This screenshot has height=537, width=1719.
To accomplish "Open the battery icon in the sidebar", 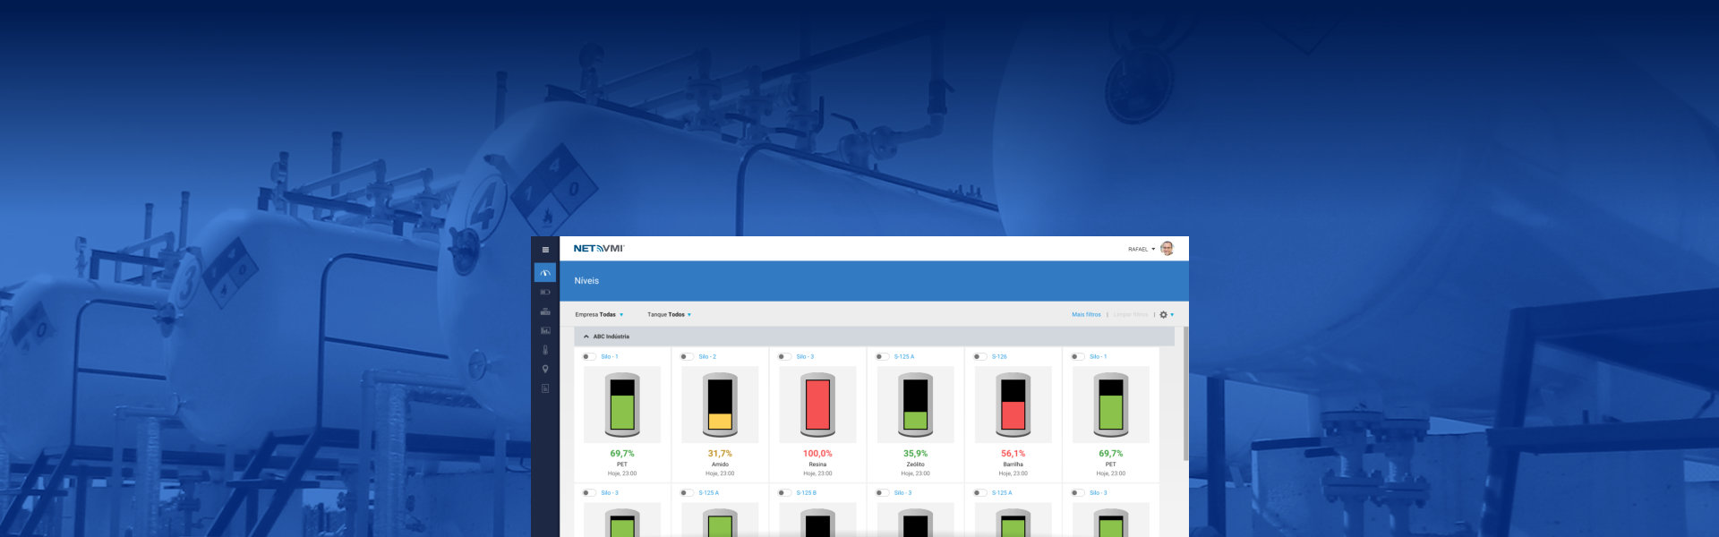I will coord(545,293).
